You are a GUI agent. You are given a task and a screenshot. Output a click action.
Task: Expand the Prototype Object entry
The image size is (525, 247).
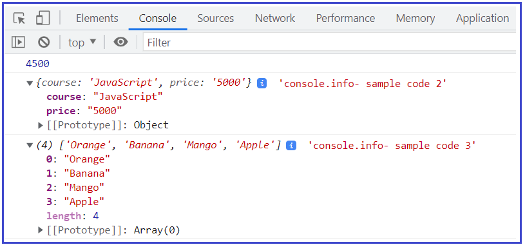coord(41,125)
